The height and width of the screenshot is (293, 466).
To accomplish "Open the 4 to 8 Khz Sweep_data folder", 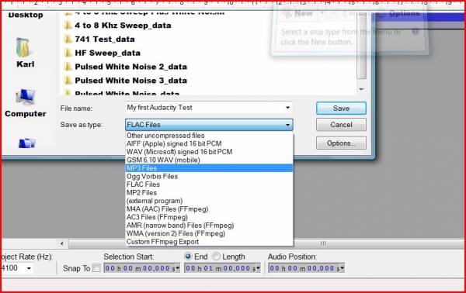I will point(123,26).
